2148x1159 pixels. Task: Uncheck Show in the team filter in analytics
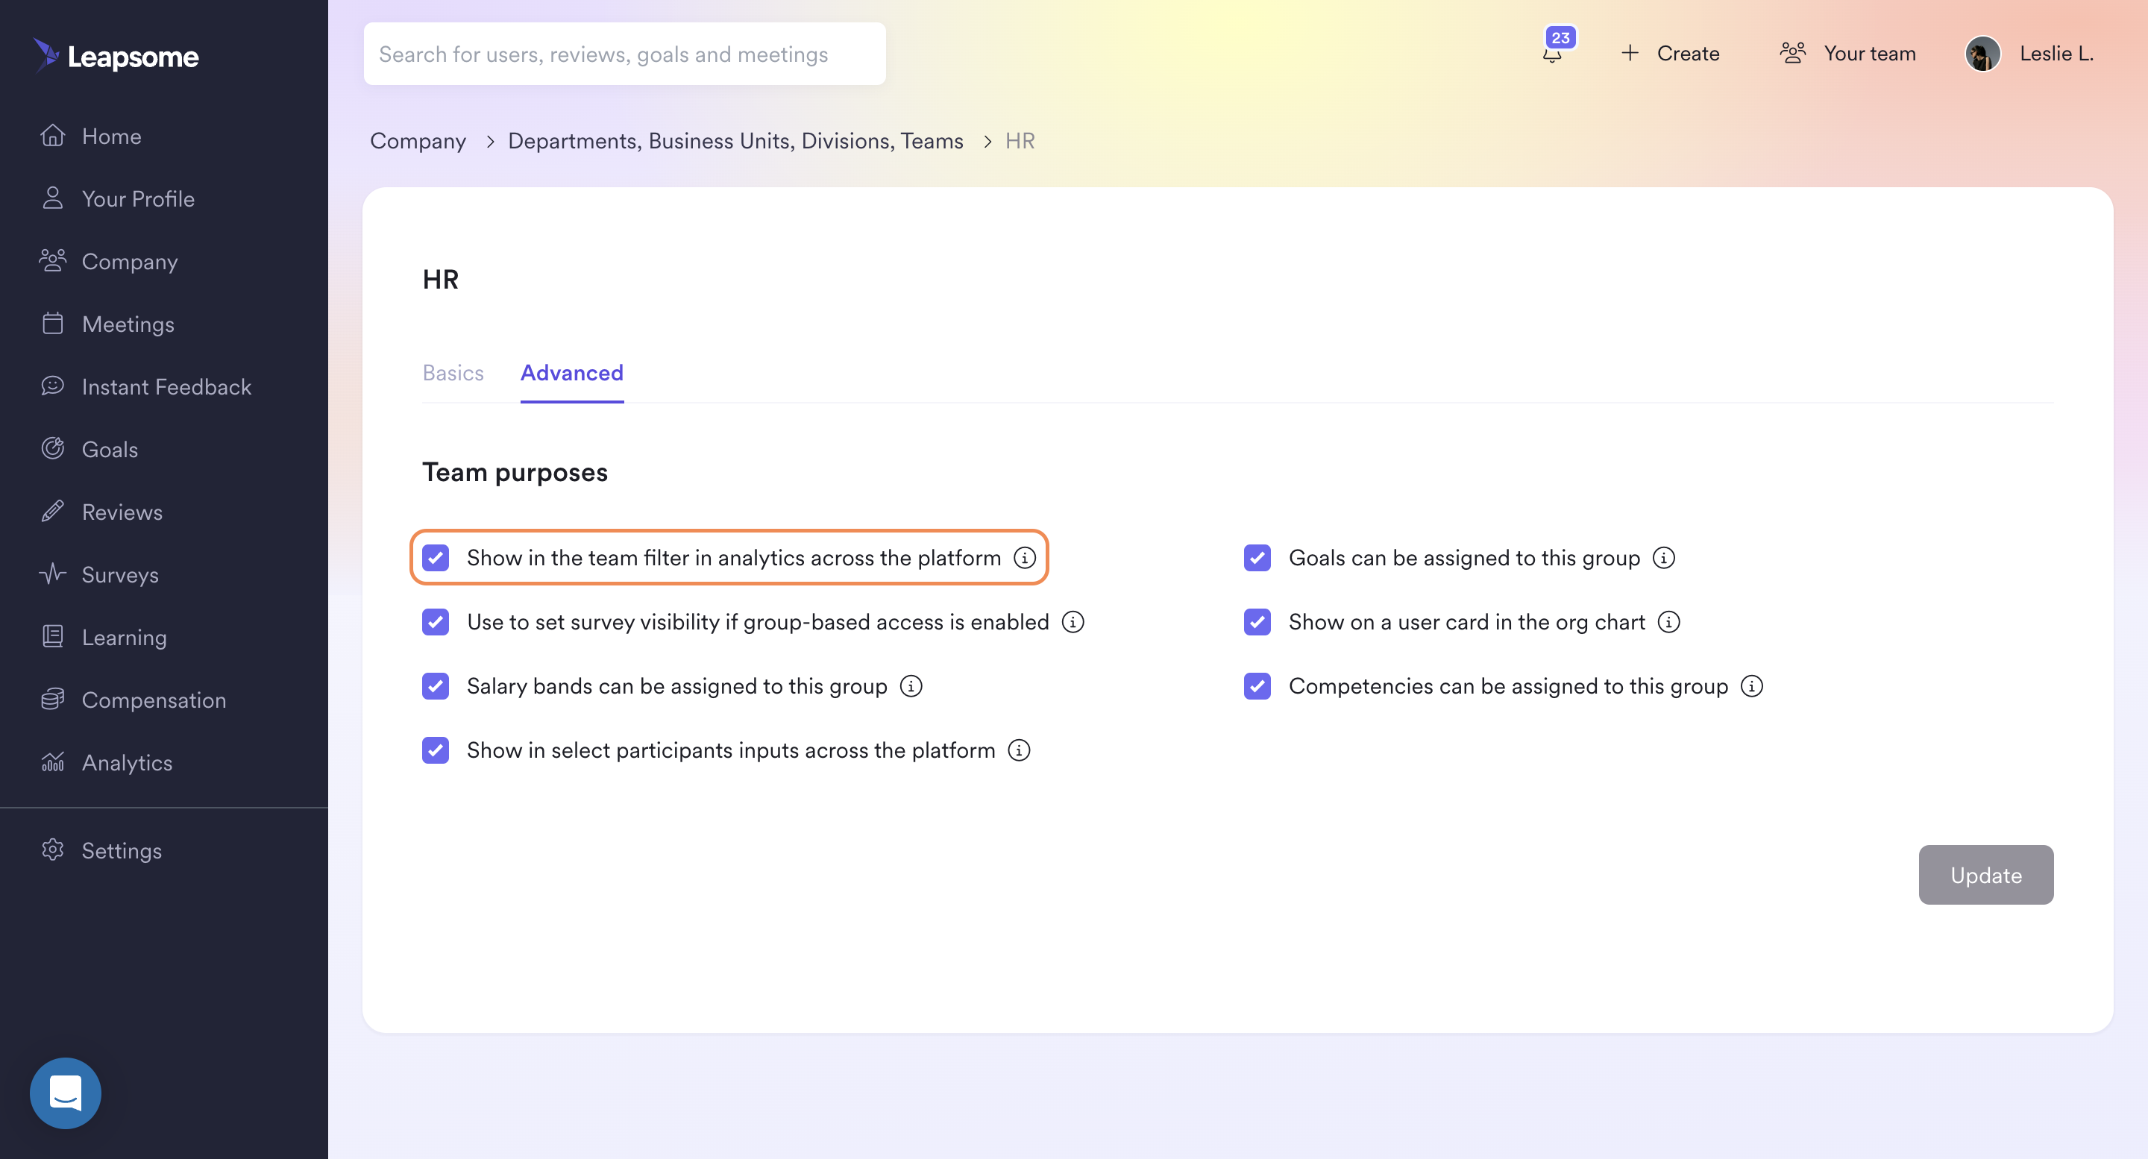tap(436, 558)
